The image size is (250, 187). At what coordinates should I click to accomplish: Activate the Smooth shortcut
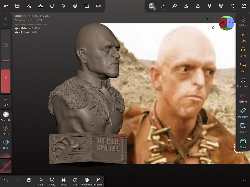coord(6,117)
